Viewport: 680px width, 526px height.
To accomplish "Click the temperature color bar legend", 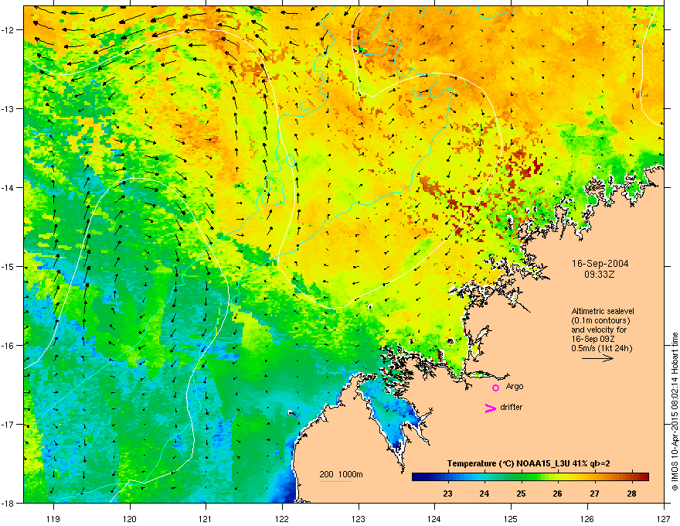I will click(x=530, y=476).
